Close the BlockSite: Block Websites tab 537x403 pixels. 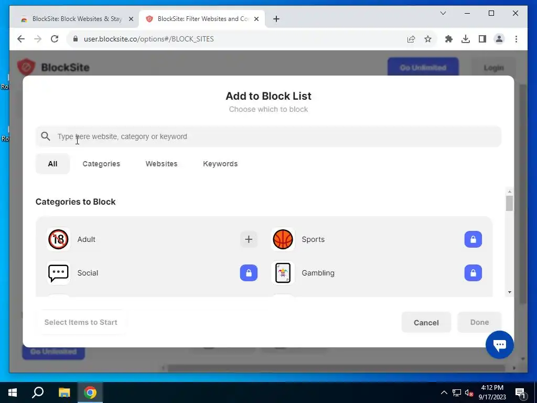pos(131,19)
